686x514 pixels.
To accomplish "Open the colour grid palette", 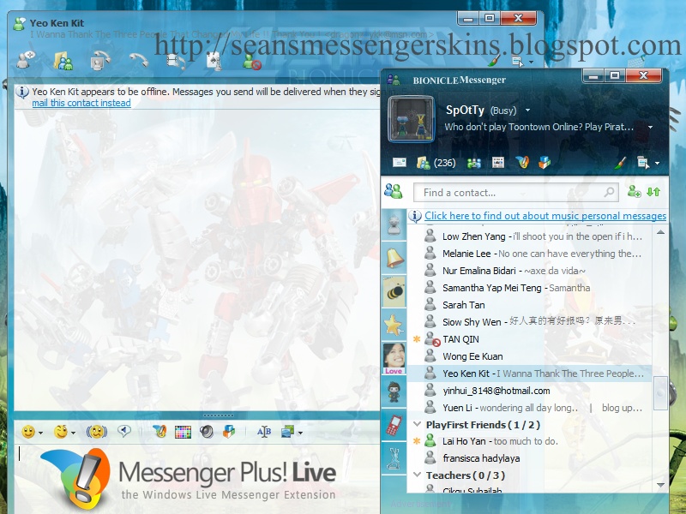I will pos(183,433).
